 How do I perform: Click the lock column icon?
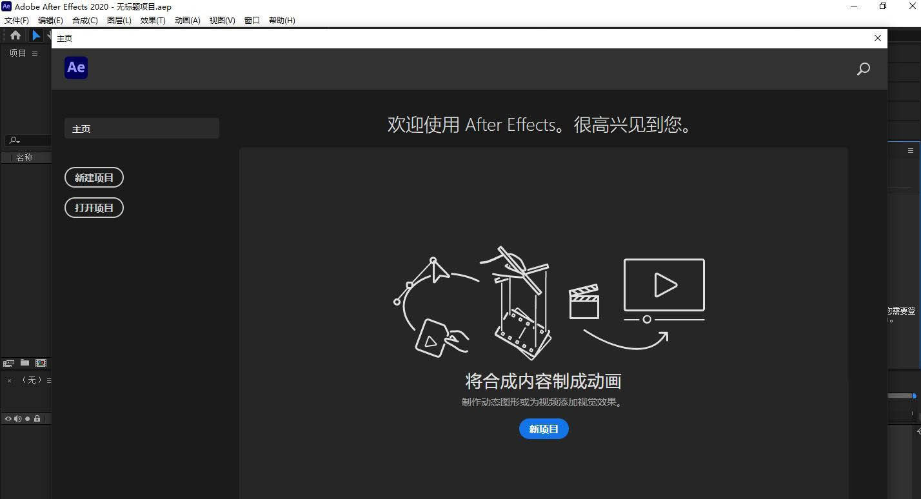(37, 418)
